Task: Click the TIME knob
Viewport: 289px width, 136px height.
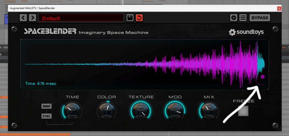Action: click(72, 111)
